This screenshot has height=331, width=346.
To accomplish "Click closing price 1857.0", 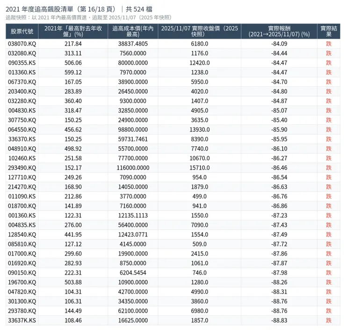I will 200,320.
